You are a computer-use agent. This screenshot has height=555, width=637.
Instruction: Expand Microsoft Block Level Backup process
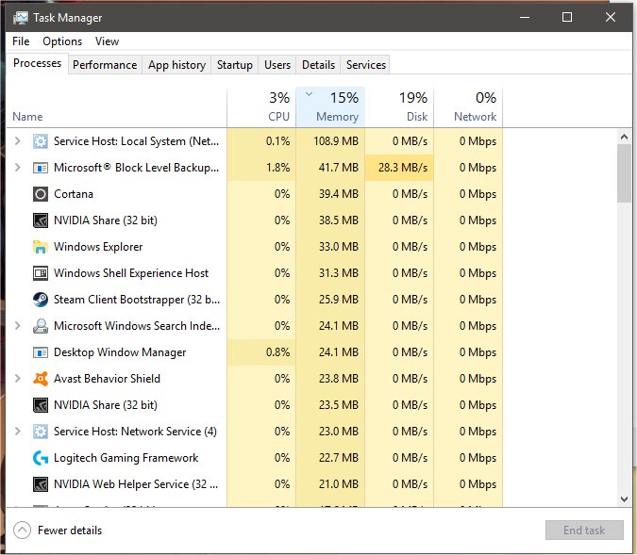(x=18, y=168)
